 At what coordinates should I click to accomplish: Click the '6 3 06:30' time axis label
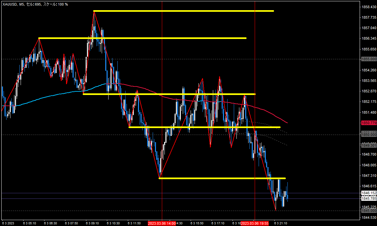coord(50,223)
